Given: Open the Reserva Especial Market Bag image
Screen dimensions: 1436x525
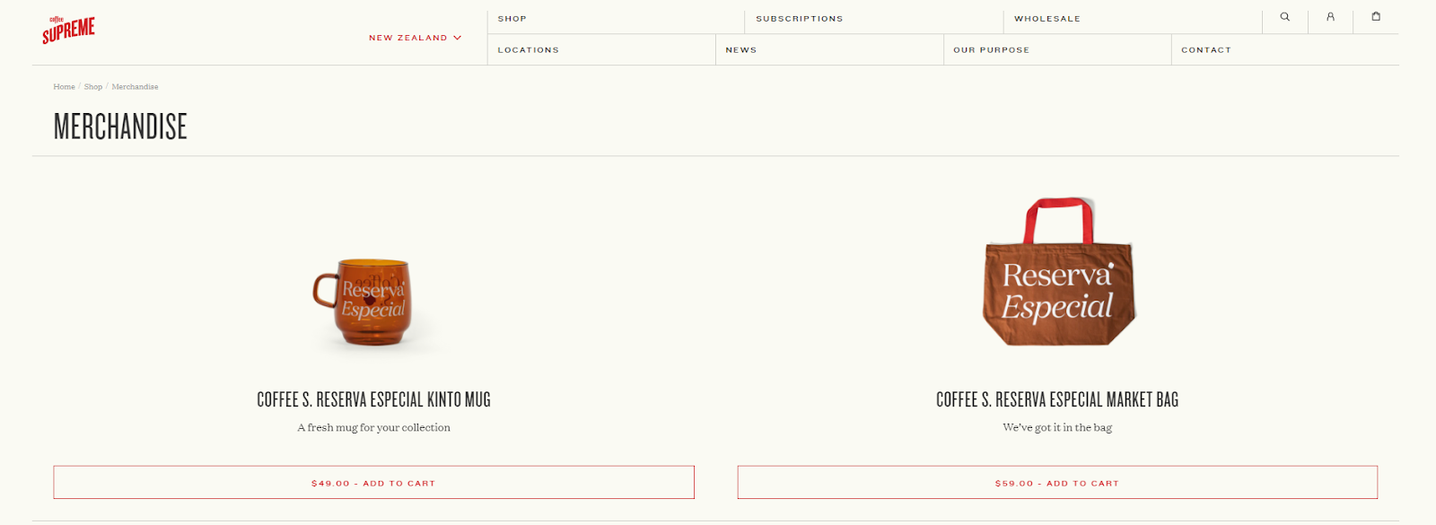Looking at the screenshot, I should tap(1059, 272).
